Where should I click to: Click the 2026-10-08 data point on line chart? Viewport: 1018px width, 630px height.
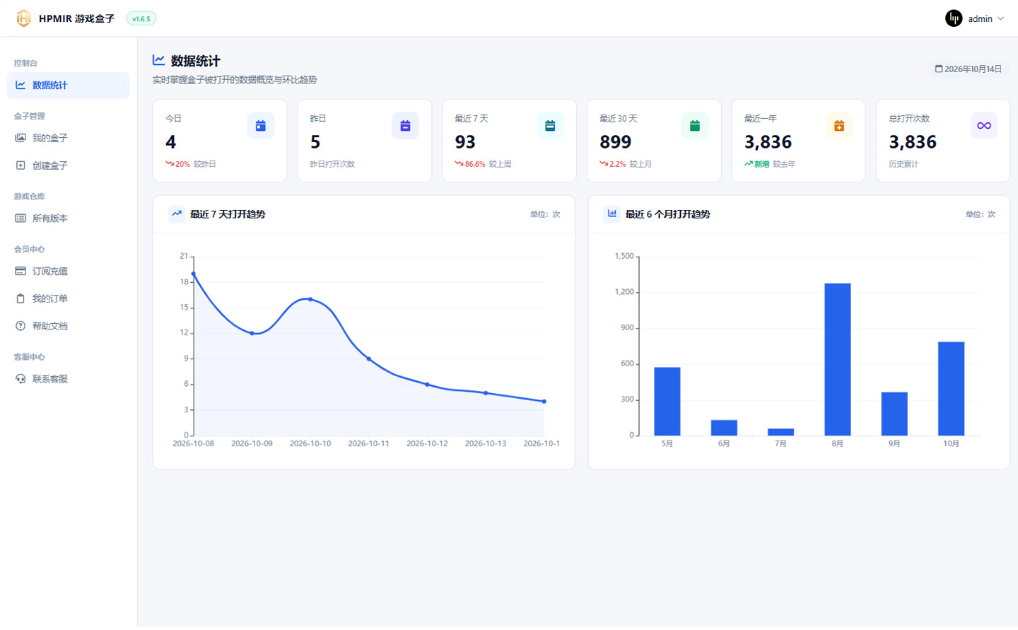point(194,274)
